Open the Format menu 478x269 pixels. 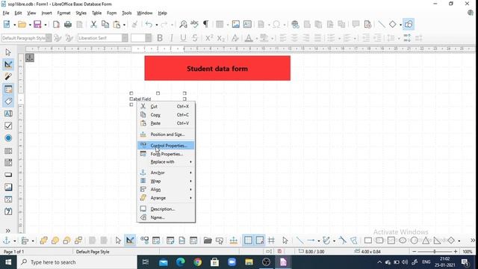63,13
